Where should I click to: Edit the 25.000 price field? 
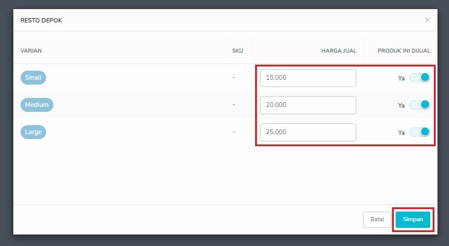[x=308, y=132]
